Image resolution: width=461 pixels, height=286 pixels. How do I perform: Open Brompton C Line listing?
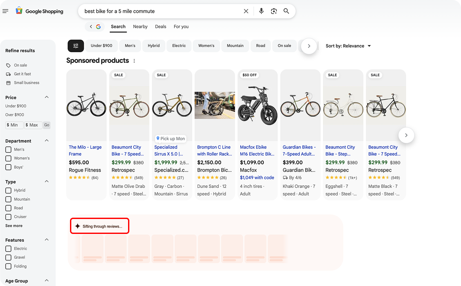point(214,151)
